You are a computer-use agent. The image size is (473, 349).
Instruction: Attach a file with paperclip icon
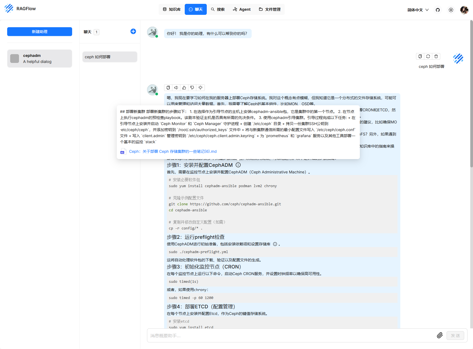click(x=440, y=335)
